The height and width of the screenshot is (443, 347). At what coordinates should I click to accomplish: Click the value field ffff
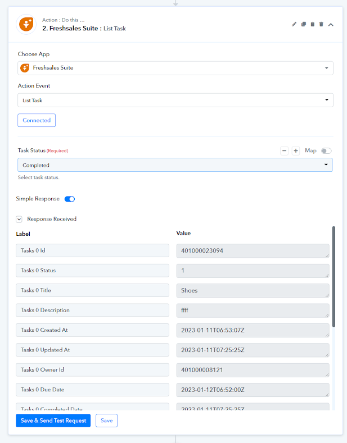tap(253, 310)
